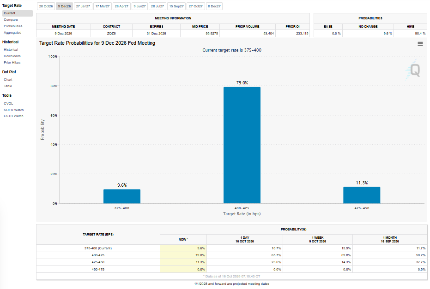
Task: Click the 65.7% one-day probability cell
Action: pos(245,255)
